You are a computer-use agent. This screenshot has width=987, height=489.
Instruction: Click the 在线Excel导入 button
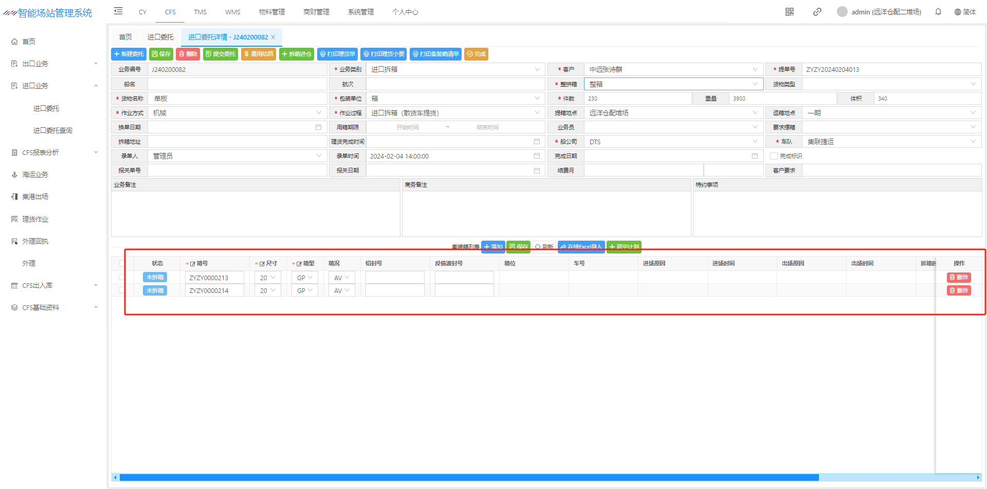point(581,247)
